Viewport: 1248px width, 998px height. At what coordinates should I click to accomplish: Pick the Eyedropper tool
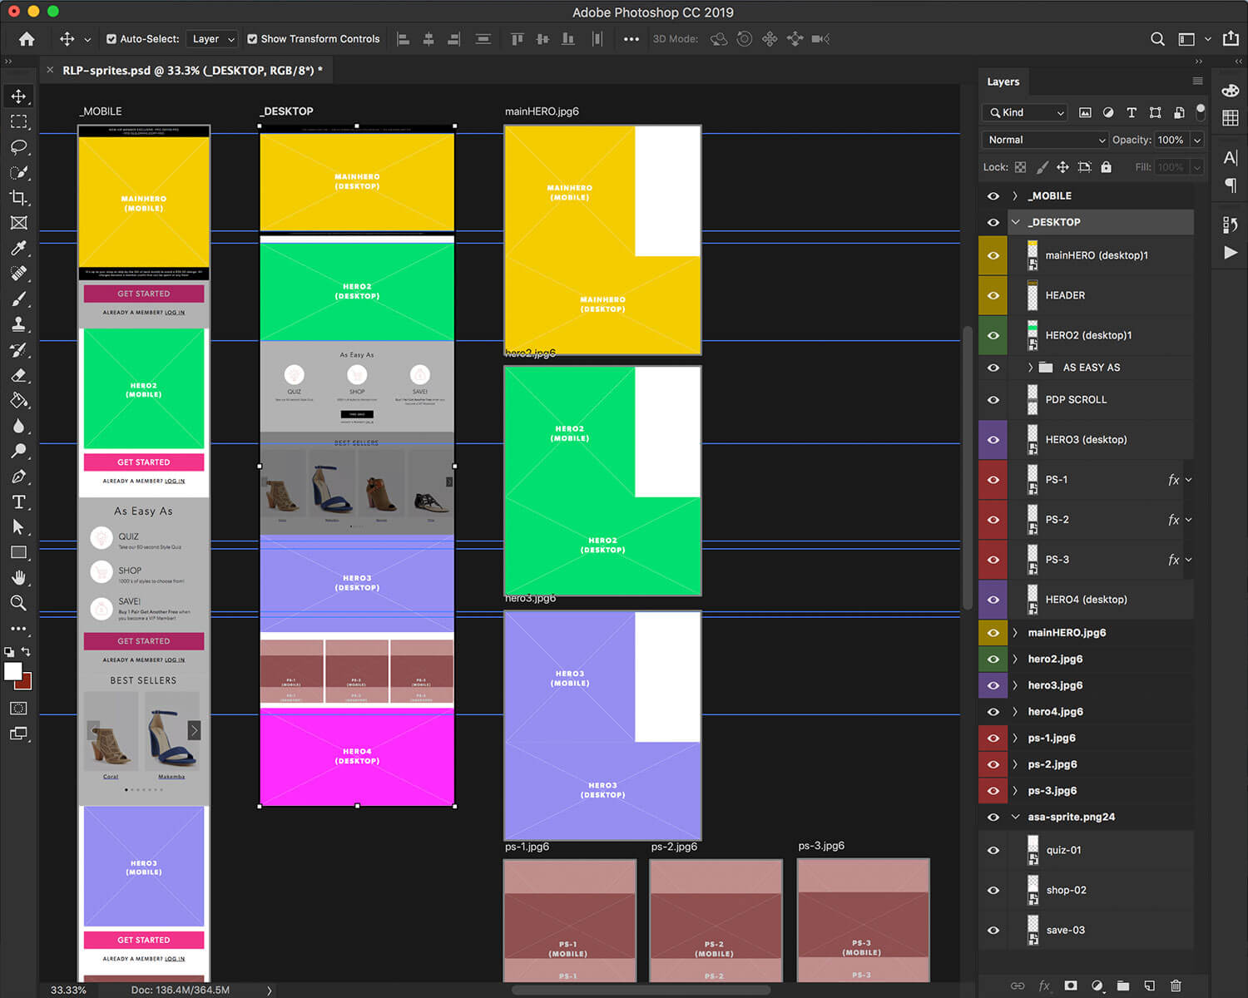18,249
